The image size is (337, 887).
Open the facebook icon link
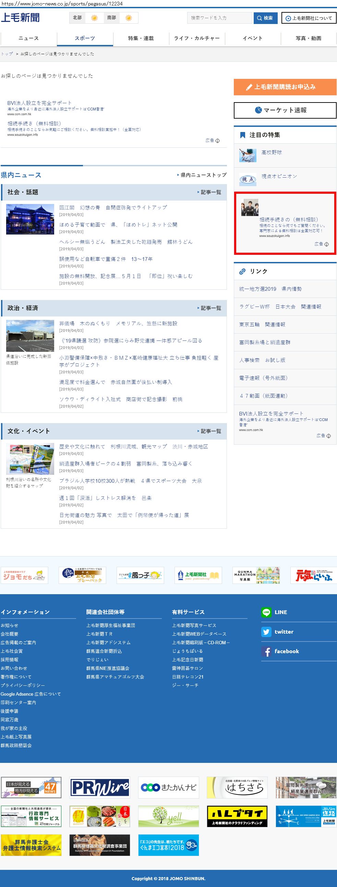(x=266, y=651)
